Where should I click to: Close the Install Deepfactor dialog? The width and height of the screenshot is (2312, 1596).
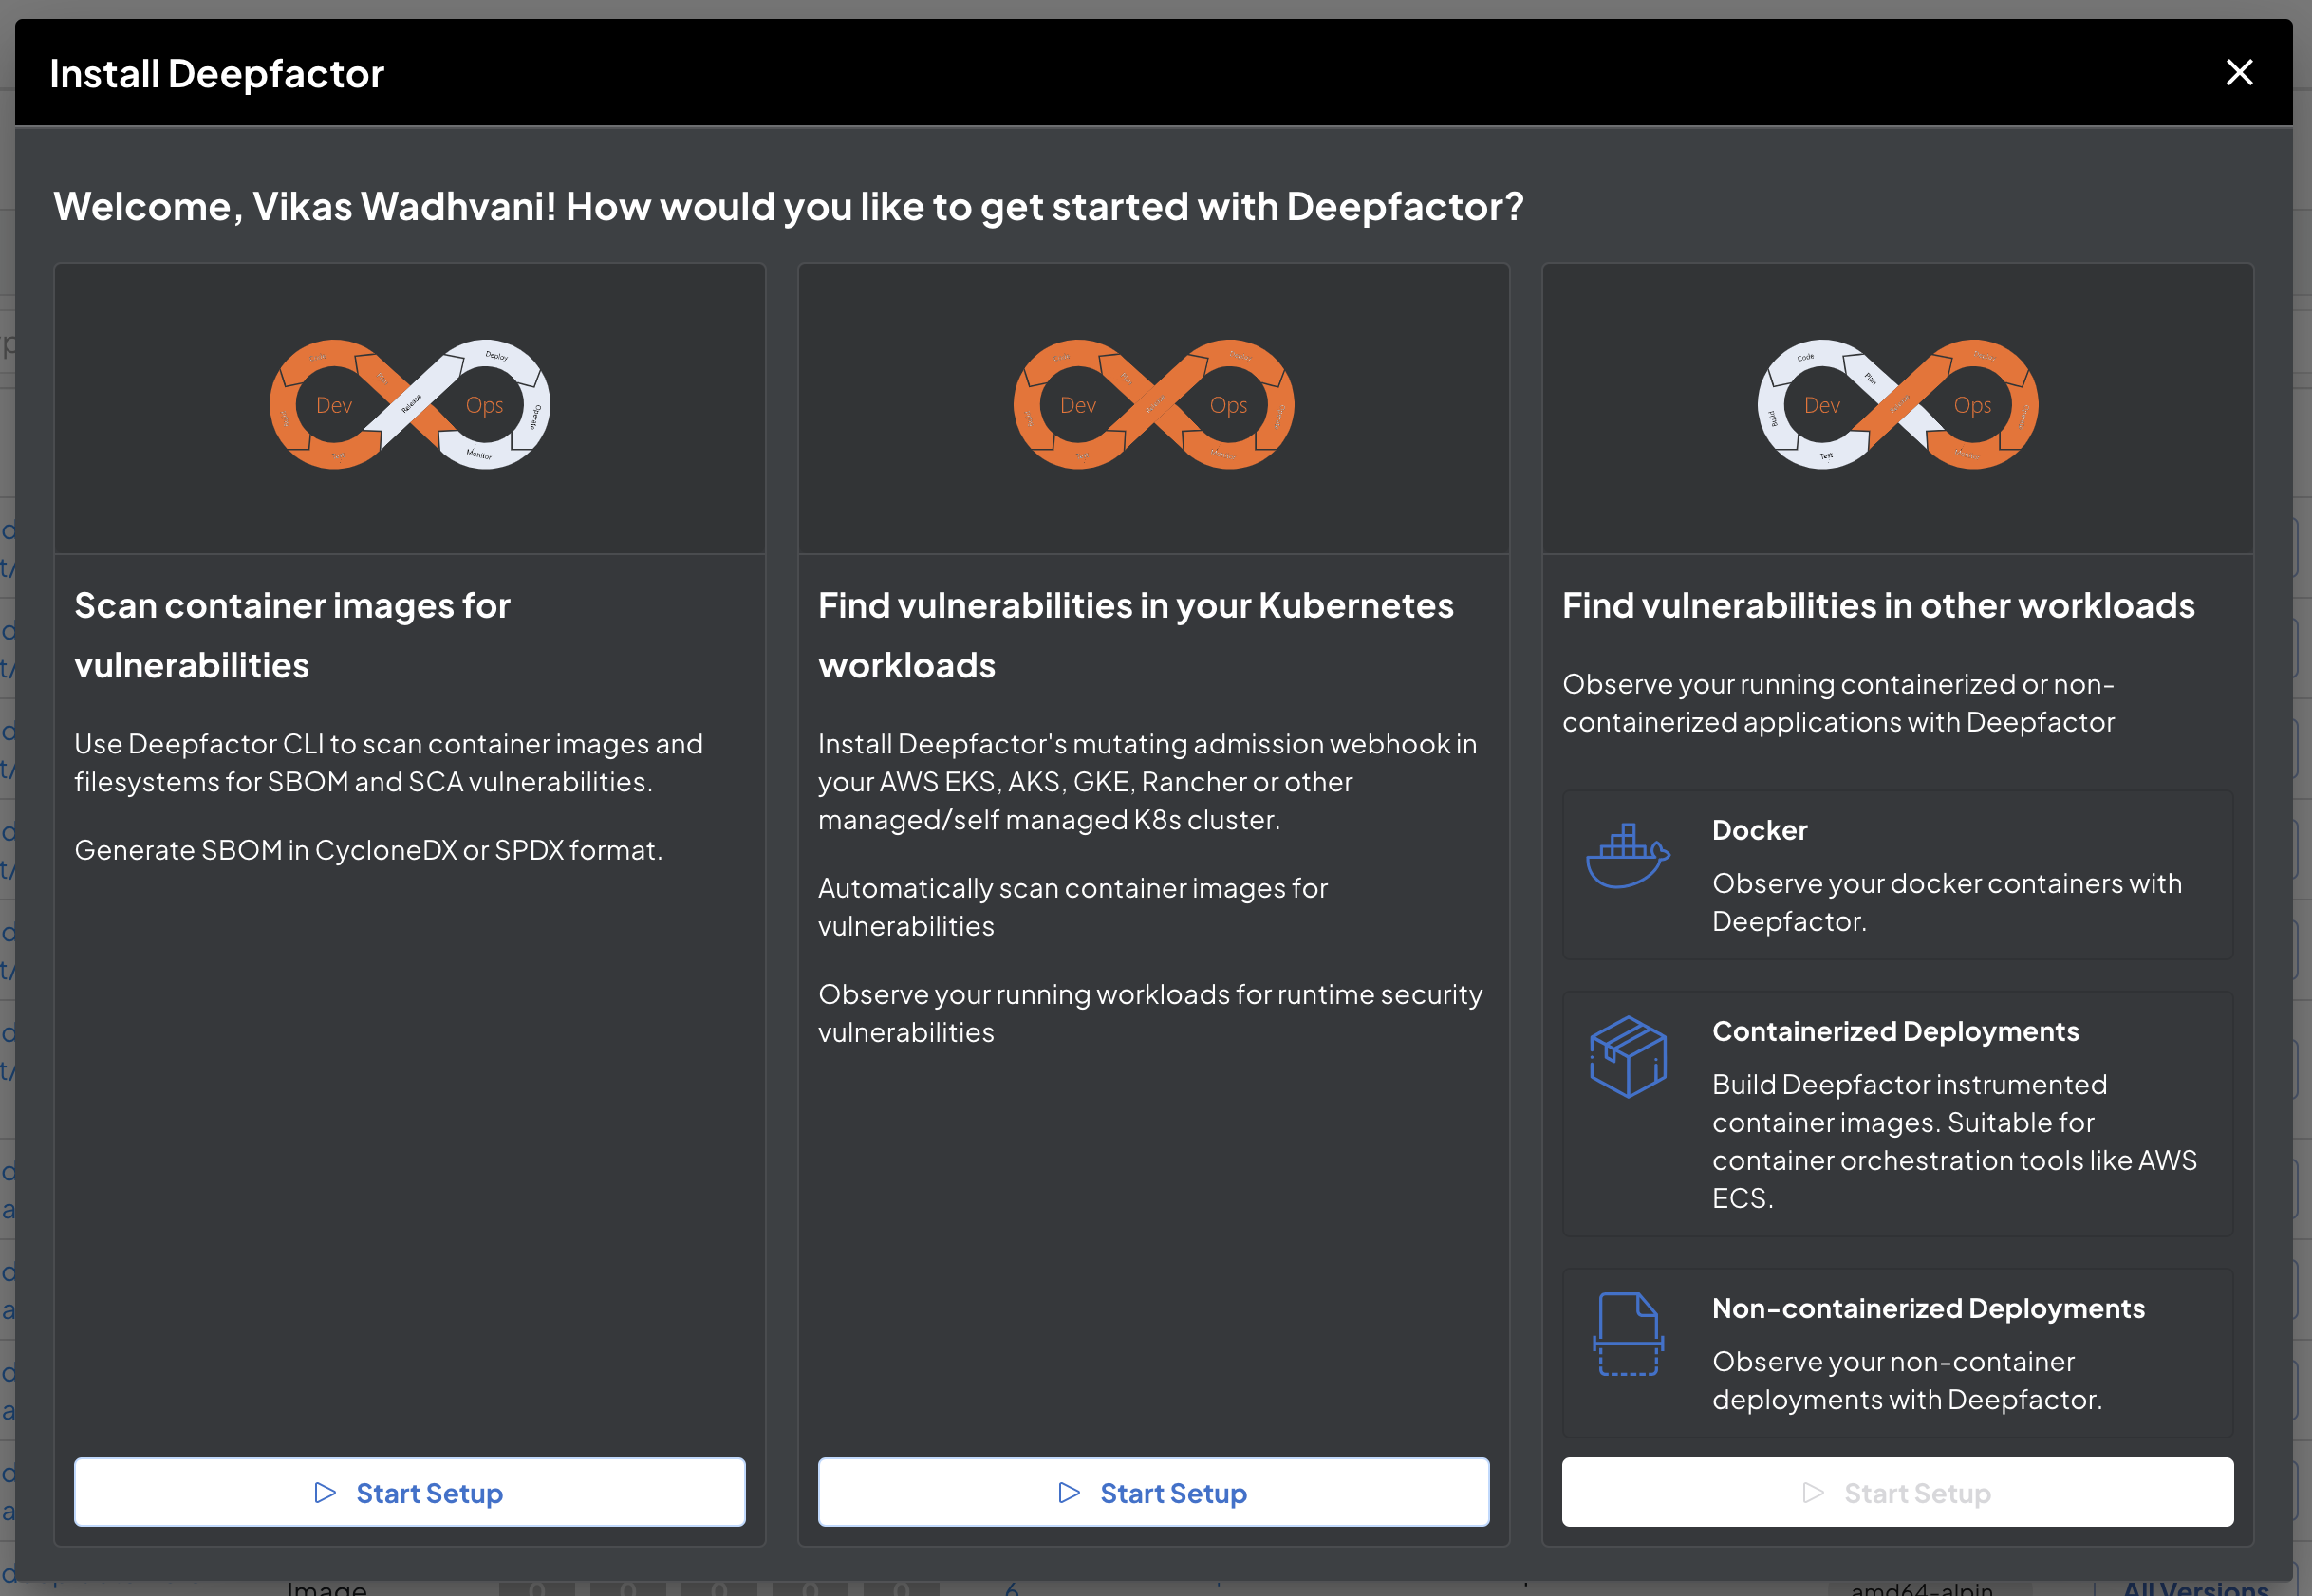click(2239, 72)
